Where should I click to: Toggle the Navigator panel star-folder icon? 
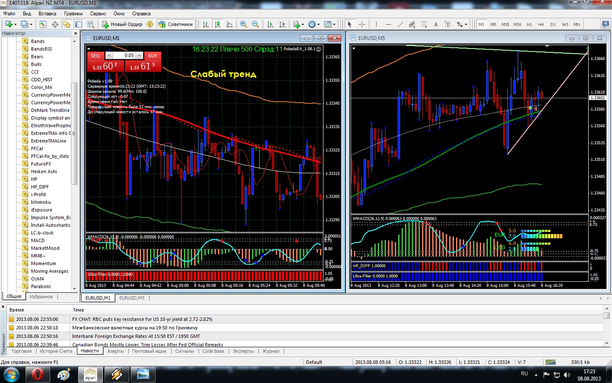67,24
